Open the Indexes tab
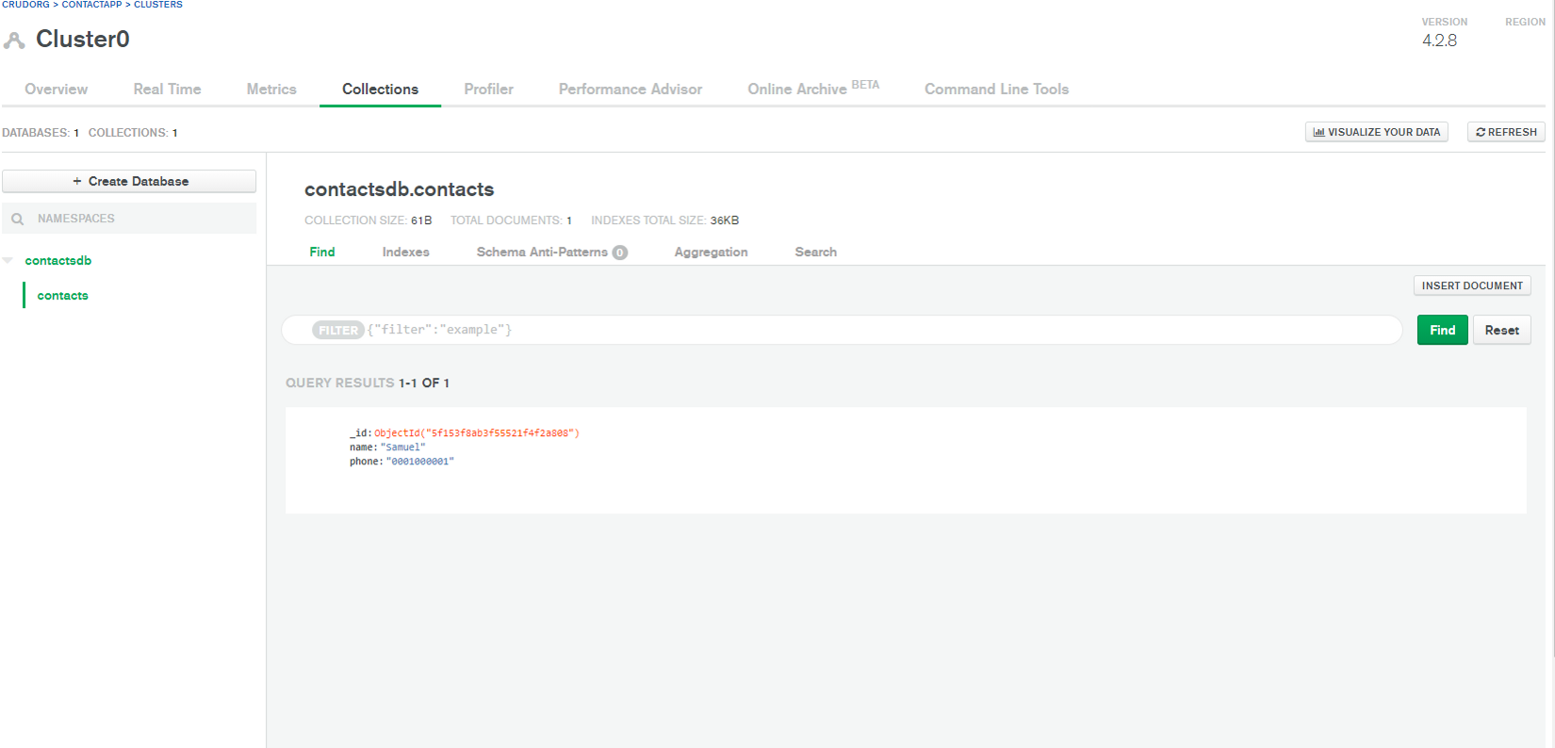Screen dimensions: 1555x748 405,252
